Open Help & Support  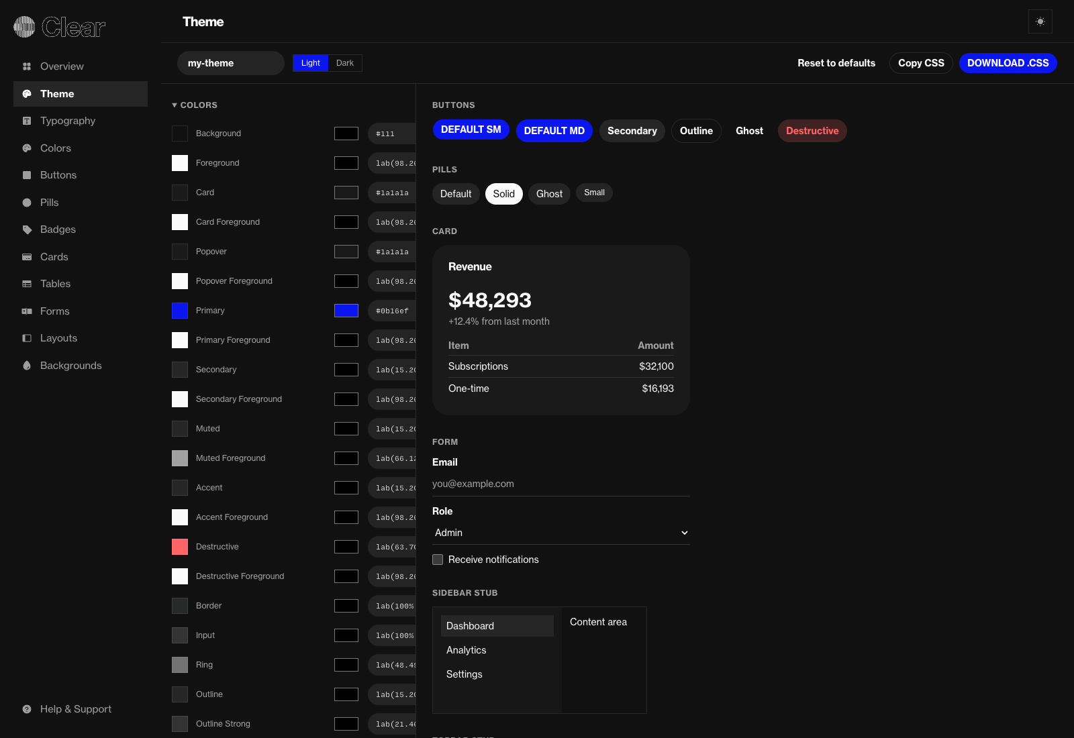[x=81, y=709]
